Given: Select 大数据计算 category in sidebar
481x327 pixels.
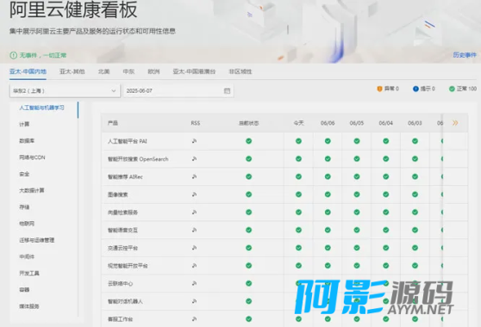Looking at the screenshot, I should pyautogui.click(x=32, y=190).
